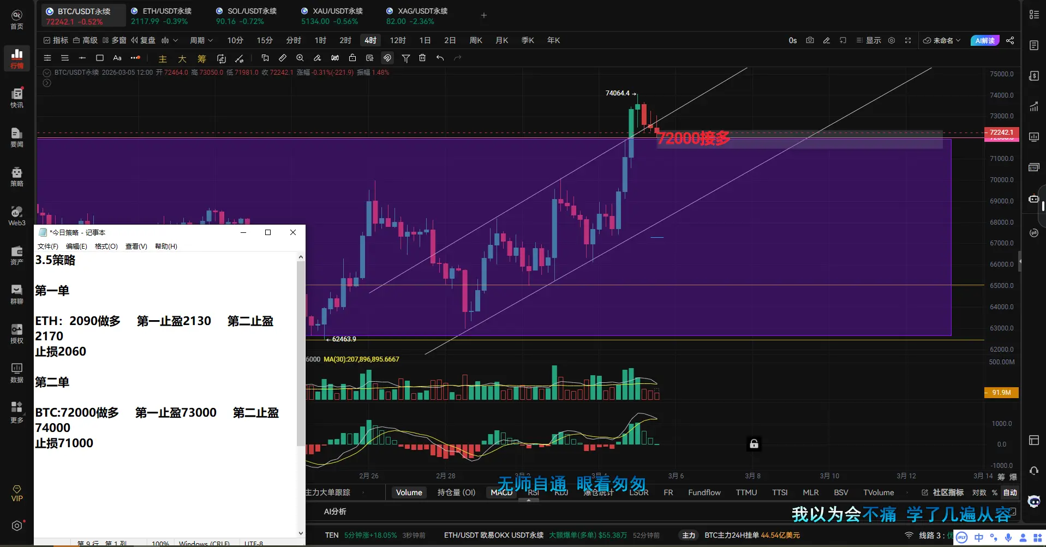Viewport: 1046px width, 547px height.
Task: Open the 授权 authorization sidebar icon
Action: pos(17,334)
